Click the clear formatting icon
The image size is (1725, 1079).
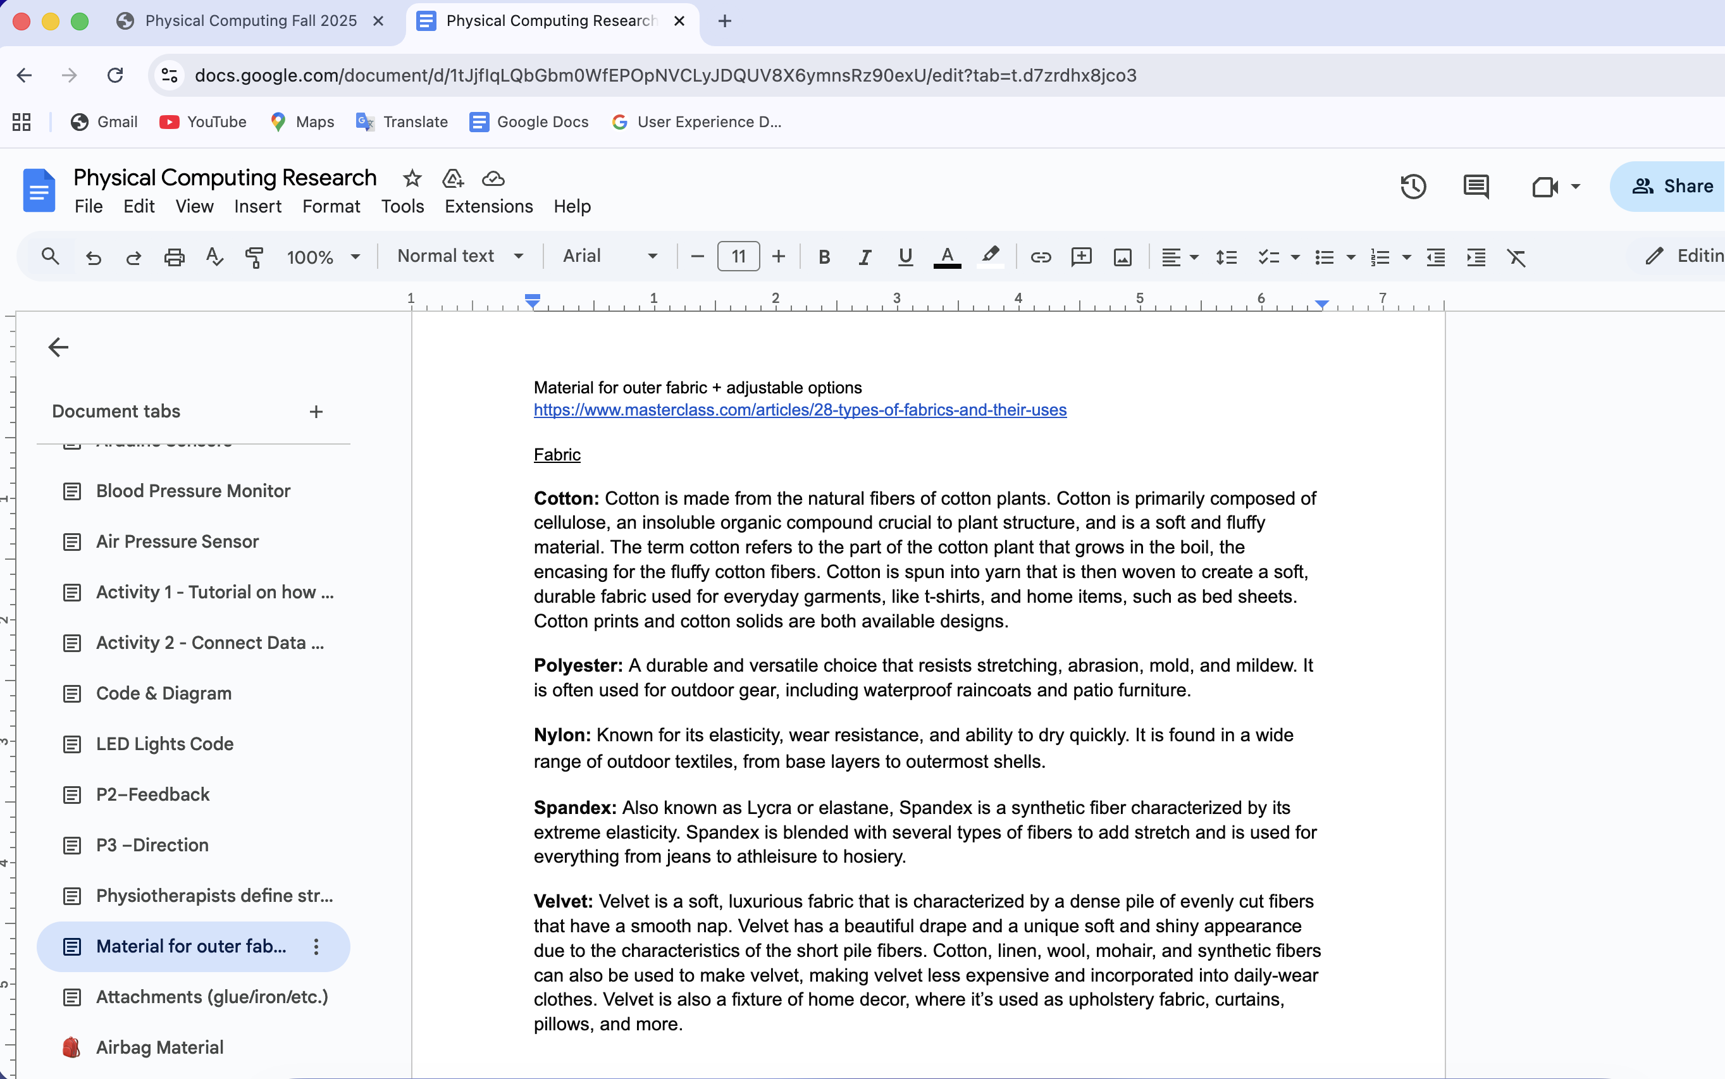(1516, 257)
